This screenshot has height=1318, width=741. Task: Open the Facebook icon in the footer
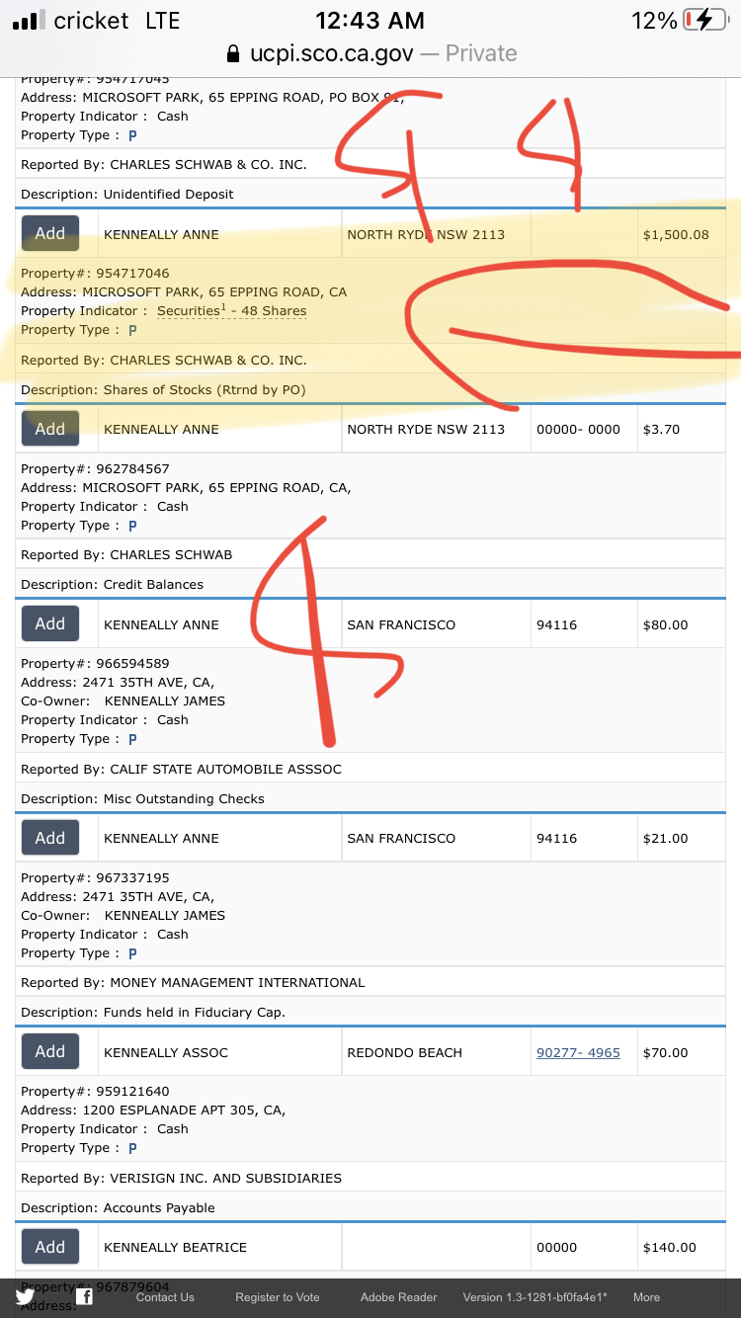pyautogui.click(x=85, y=1297)
